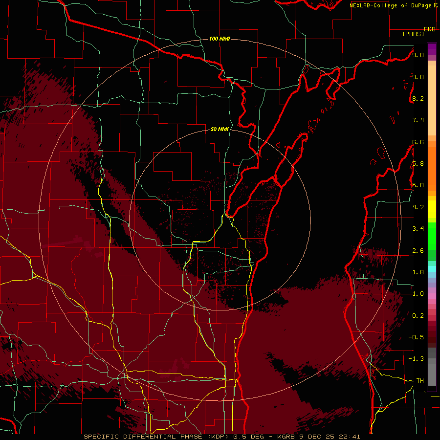Click the 7.4 legend value

click(418, 120)
